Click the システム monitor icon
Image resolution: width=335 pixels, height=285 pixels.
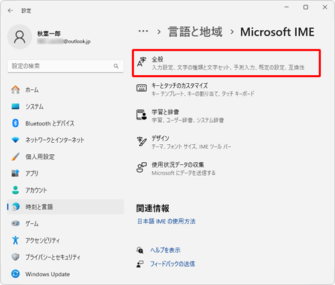point(15,107)
